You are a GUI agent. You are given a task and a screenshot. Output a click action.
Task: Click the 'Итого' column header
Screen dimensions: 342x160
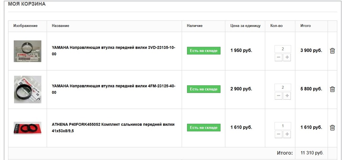coord(305,26)
